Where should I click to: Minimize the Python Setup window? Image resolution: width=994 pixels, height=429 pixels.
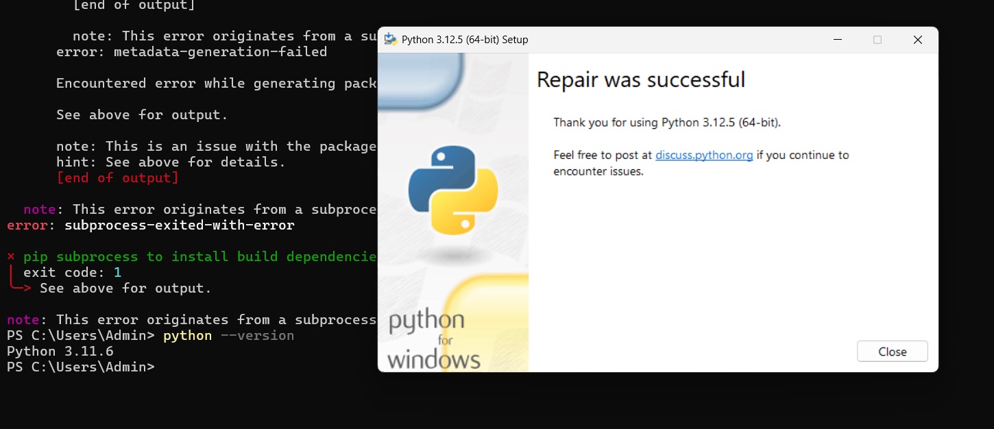[838, 40]
